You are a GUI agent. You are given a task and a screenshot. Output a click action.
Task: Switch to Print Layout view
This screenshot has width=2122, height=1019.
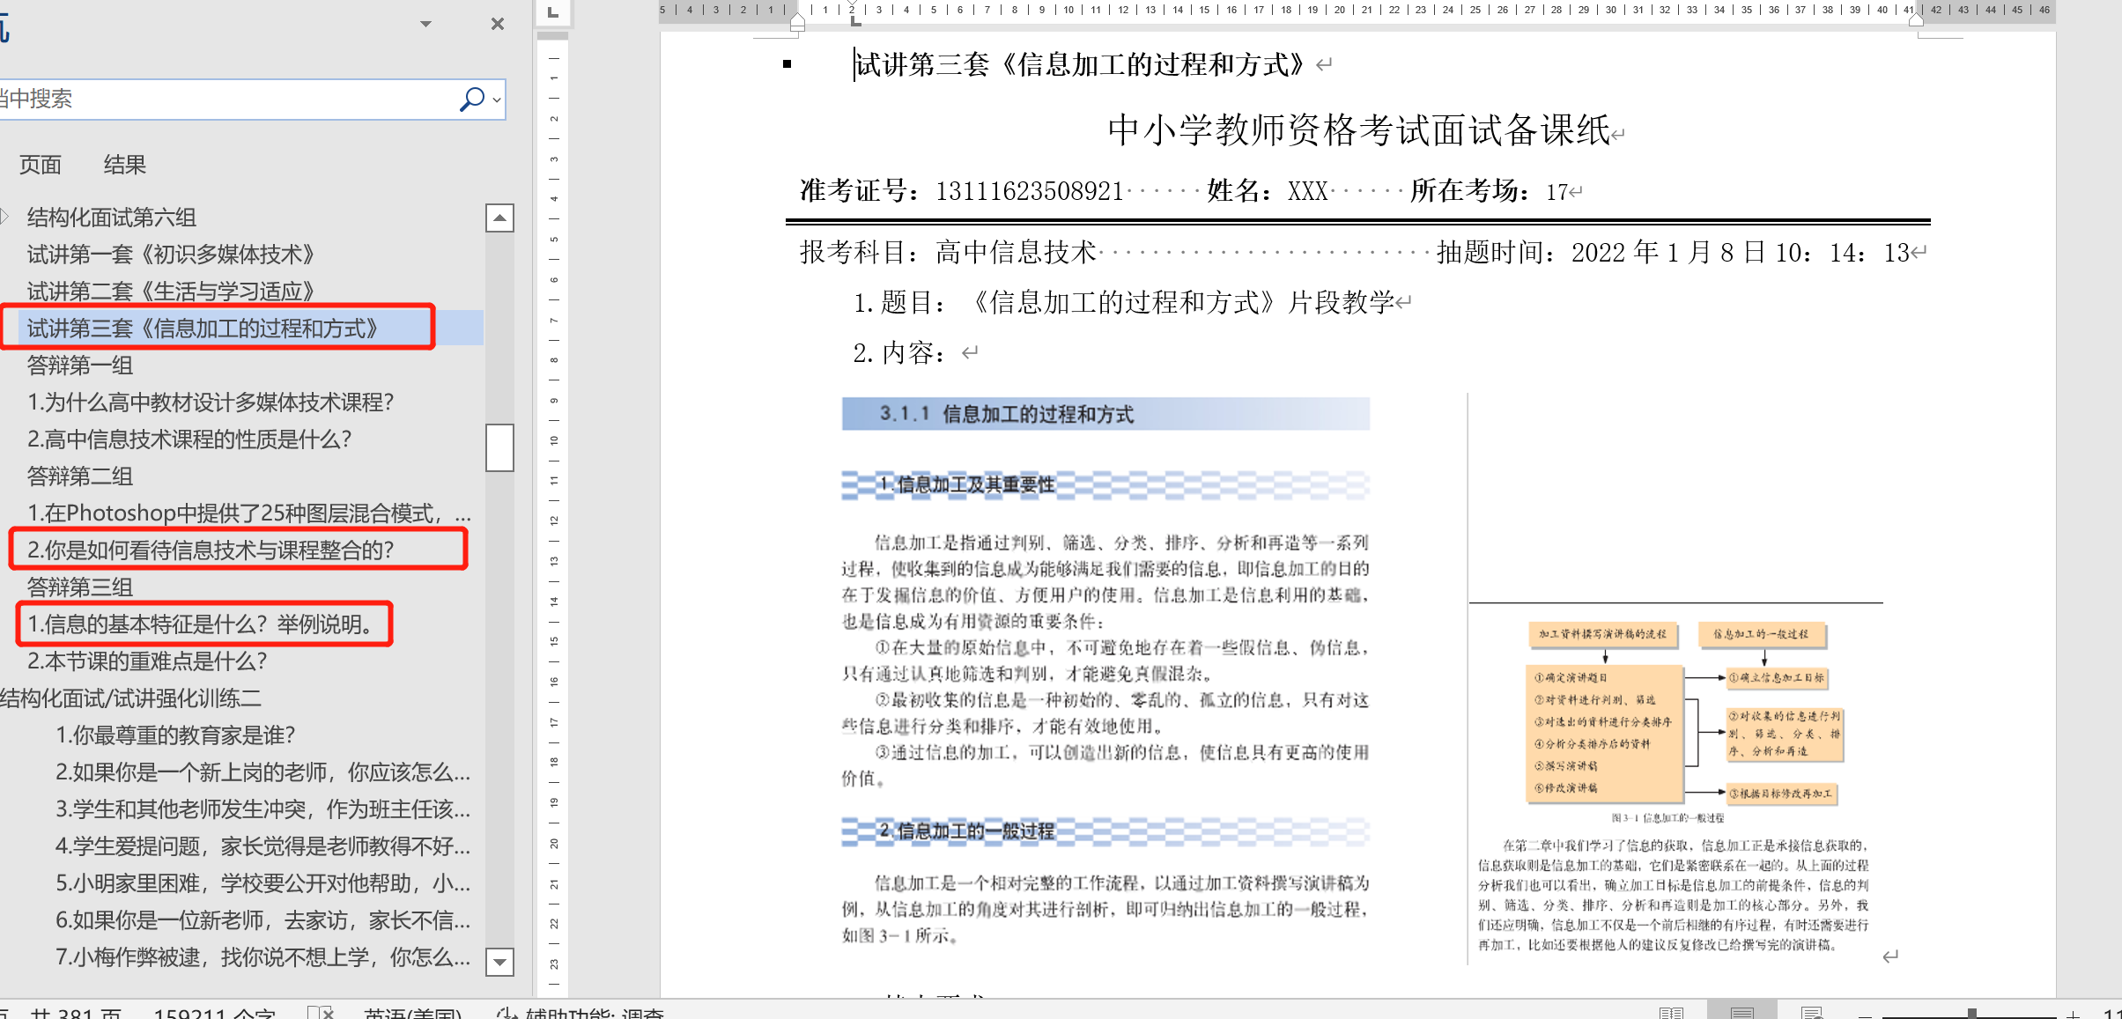(1741, 1013)
